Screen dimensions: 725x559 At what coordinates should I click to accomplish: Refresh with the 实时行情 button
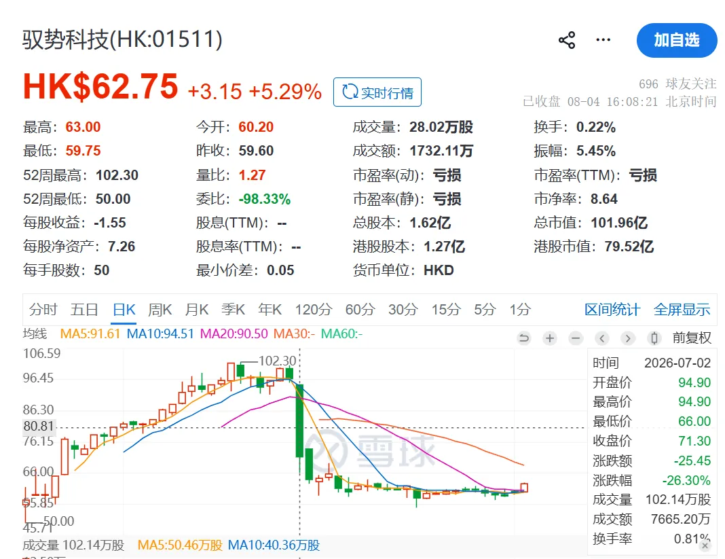[377, 92]
